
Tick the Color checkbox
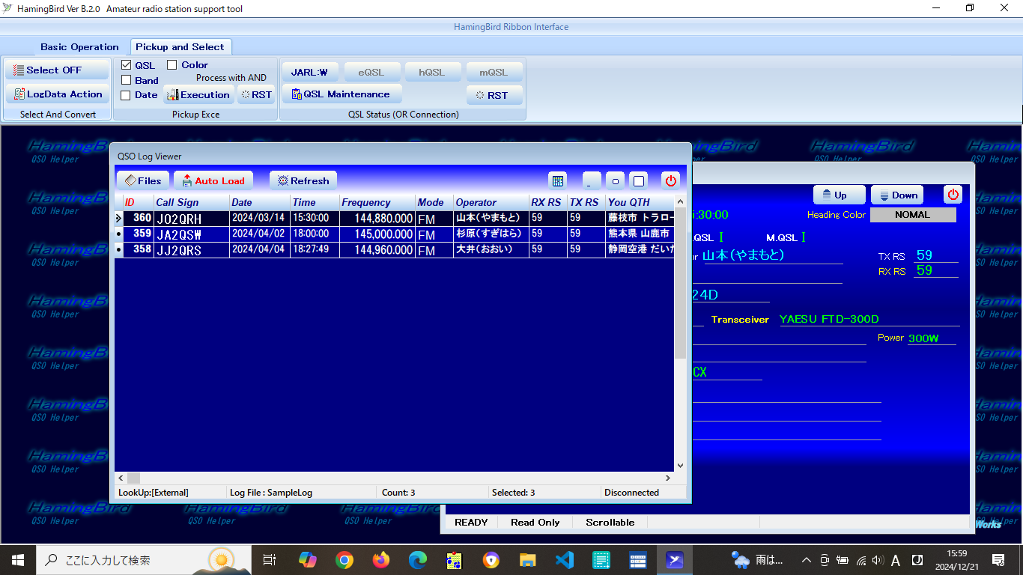click(x=172, y=65)
